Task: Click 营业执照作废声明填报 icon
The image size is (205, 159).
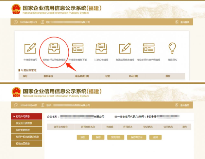Action: click(148, 49)
